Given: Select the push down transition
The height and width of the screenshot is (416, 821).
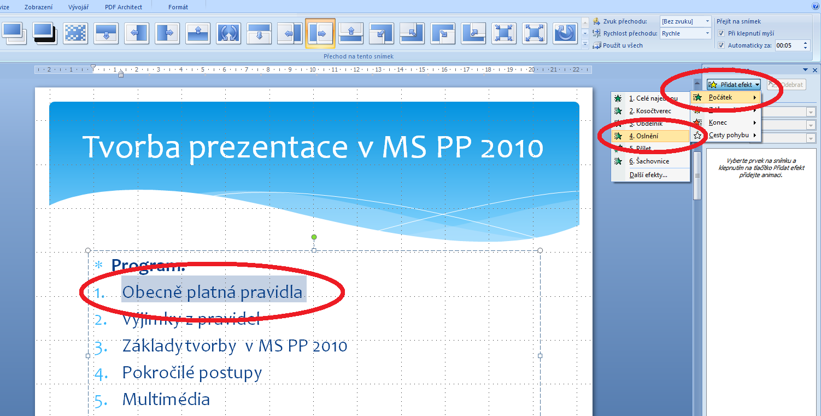Looking at the screenshot, I should point(259,32).
